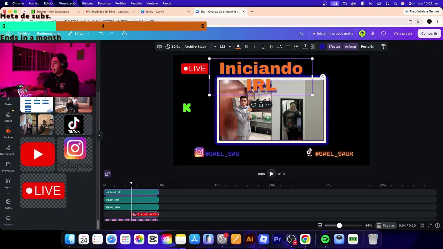The height and width of the screenshot is (249, 443).
Task: Increase font size with plus button
Action: tap(229, 47)
